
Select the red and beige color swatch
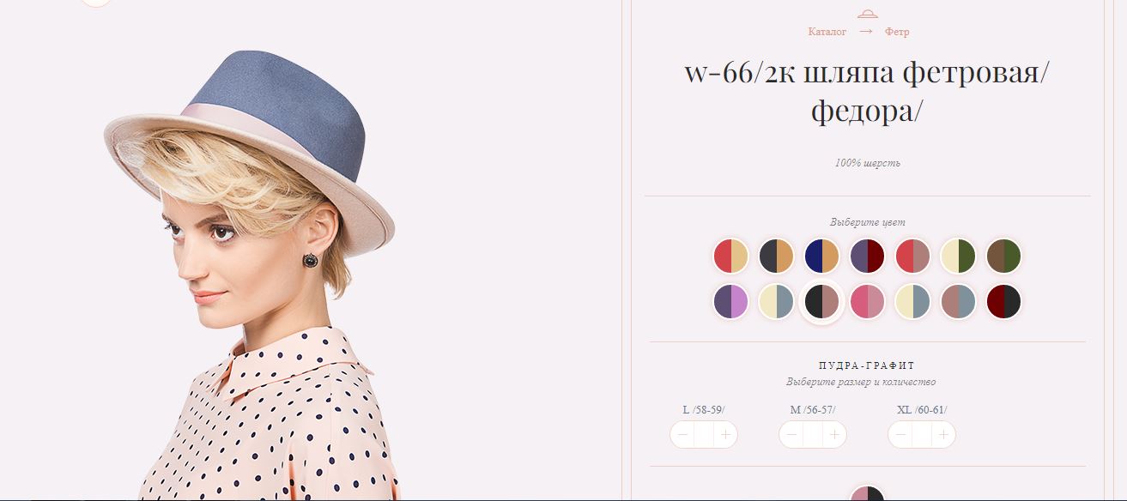[730, 256]
